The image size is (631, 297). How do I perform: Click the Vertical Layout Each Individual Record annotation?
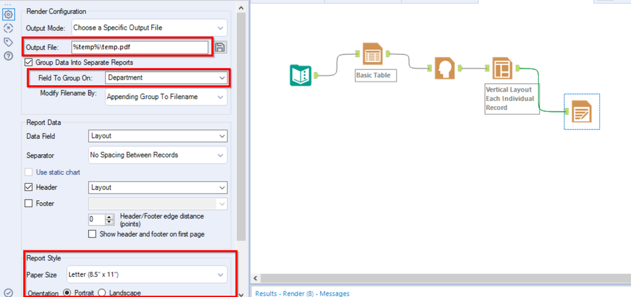(512, 99)
